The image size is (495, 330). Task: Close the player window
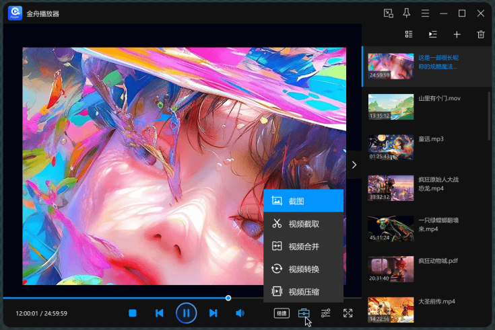pyautogui.click(x=480, y=13)
